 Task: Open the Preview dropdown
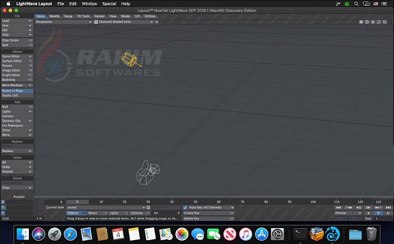pos(348,213)
